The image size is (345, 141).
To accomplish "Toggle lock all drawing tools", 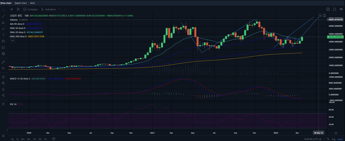I will pyautogui.click(x=3, y=89).
